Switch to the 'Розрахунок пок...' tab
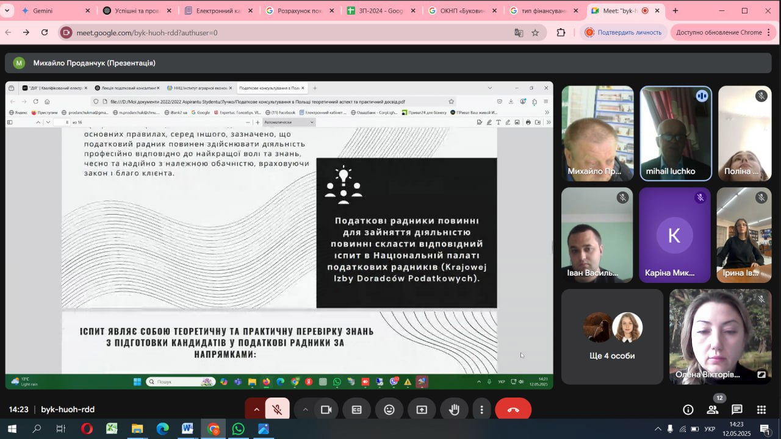 (x=300, y=10)
